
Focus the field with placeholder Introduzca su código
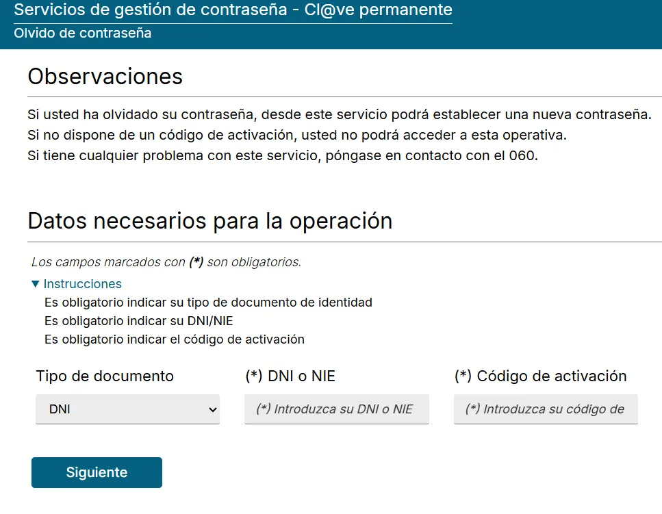point(545,409)
